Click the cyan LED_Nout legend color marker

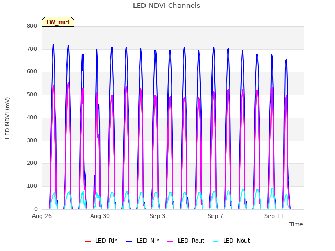[x=216, y=242]
